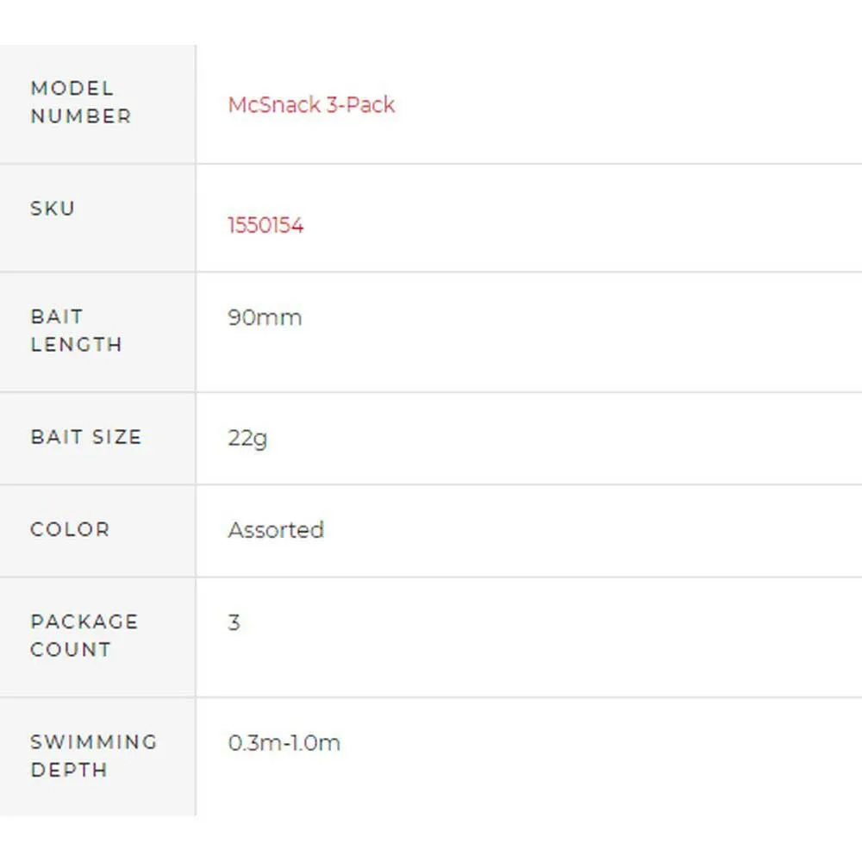The width and height of the screenshot is (862, 862).
Task: Click the word MODEL in the label column
Action: coord(72,89)
